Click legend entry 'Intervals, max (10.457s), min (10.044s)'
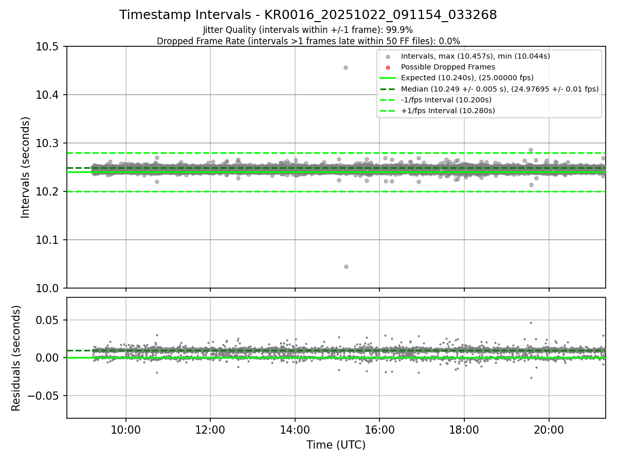617x463 pixels. [476, 56]
